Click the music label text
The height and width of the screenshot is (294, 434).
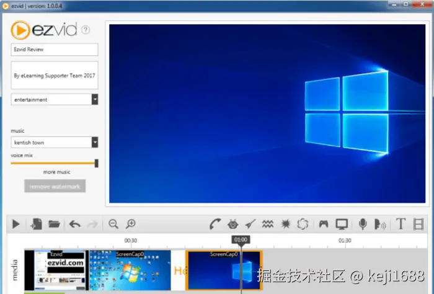click(x=17, y=131)
